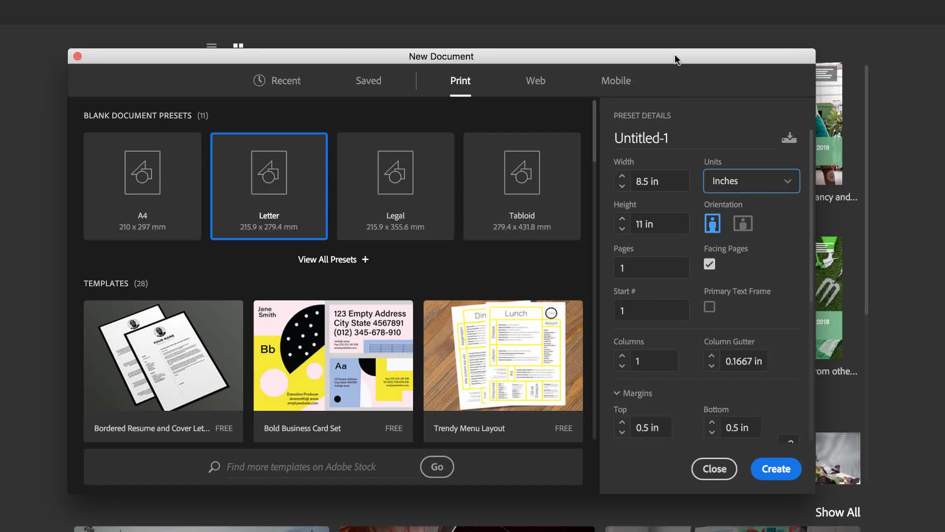The width and height of the screenshot is (945, 532).
Task: Open Bordered Resume and Cover Letter template
Action: click(x=163, y=371)
